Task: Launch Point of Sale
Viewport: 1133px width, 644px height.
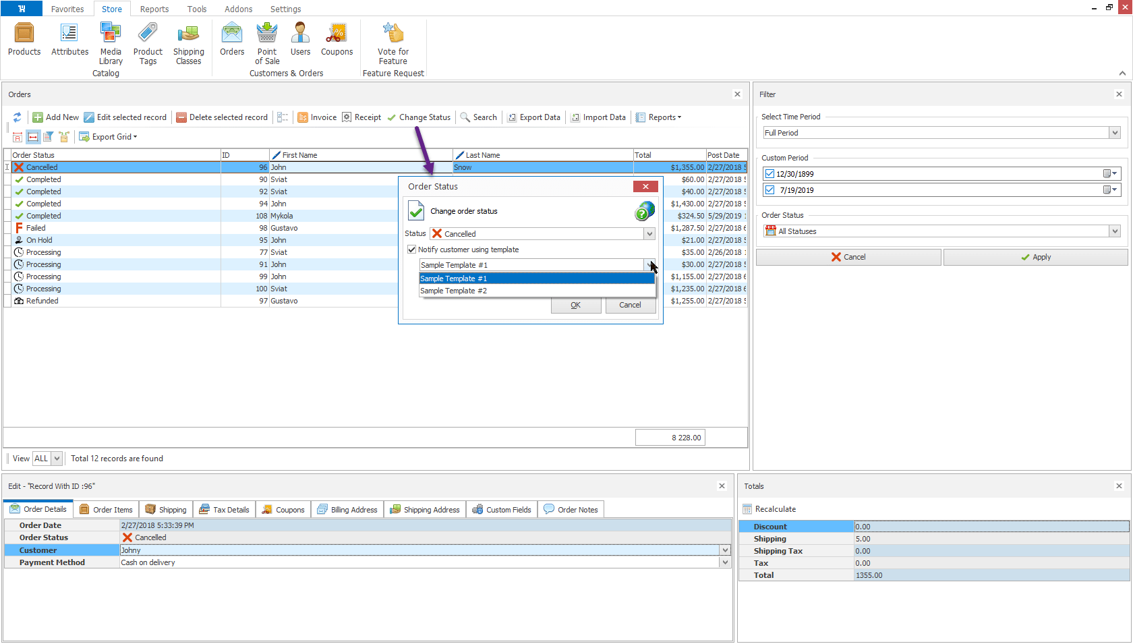Action: (267, 43)
